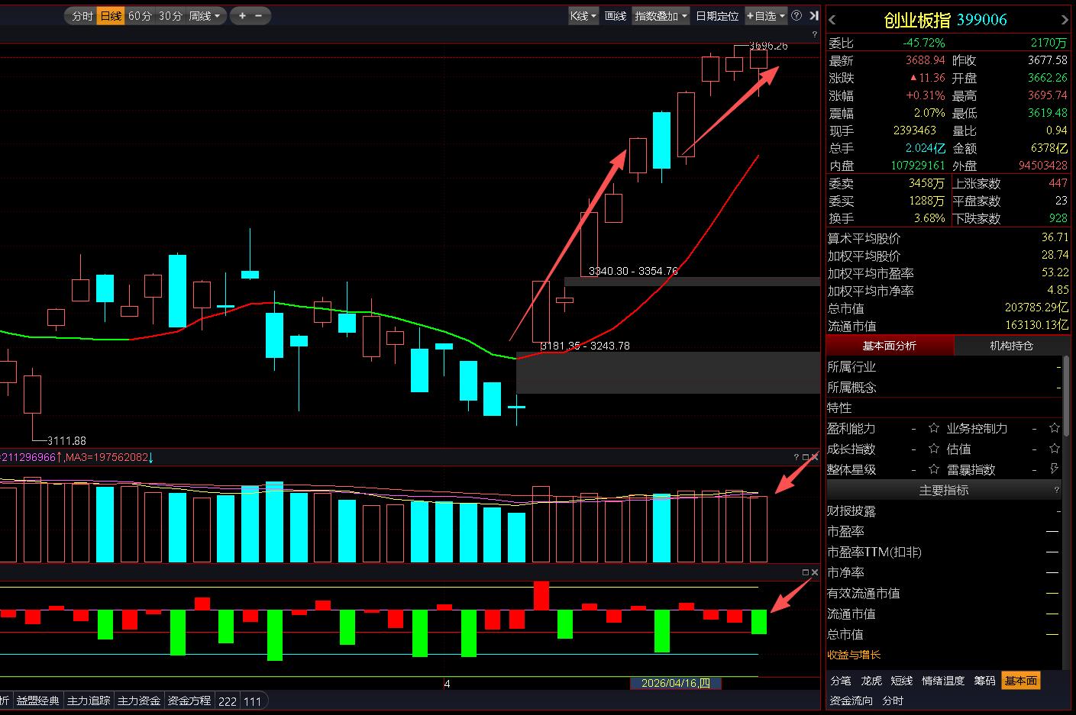This screenshot has width=1076, height=715.
Task: Click the 2026/04/16 date marker on timeline
Action: click(x=675, y=683)
